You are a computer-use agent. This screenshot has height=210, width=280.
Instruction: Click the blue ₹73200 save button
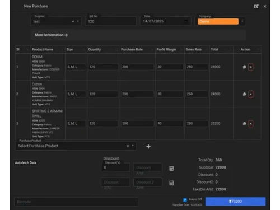click(235, 202)
